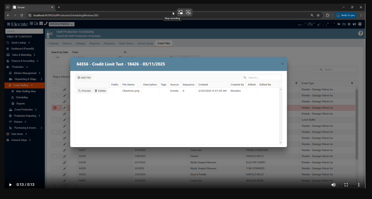Viewport: 372px width, 199px height.
Task: Play the video recording
Action: coord(10,185)
